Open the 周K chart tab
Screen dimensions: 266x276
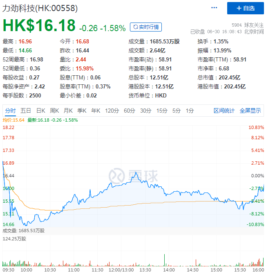[x=54, y=111]
